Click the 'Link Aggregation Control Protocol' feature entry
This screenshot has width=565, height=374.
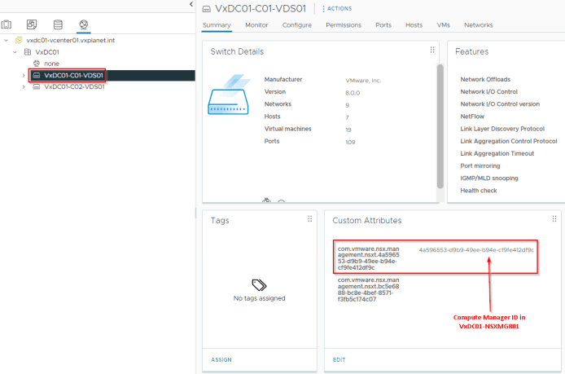(x=509, y=141)
